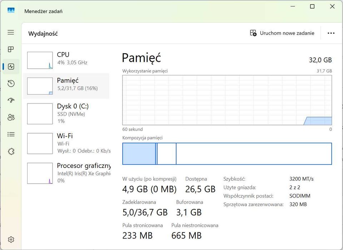Click Uruchom nowe zadanie button
This screenshot has width=343, height=250.
(x=282, y=33)
